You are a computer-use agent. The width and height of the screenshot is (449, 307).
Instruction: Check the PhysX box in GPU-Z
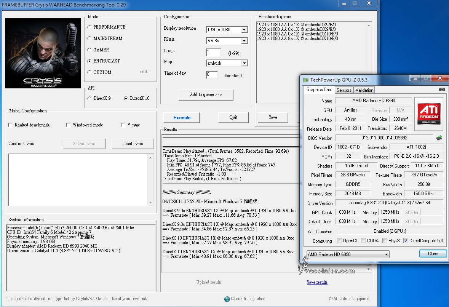[x=385, y=241]
